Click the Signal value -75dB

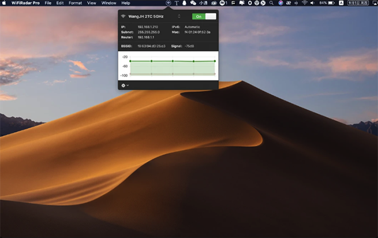[189, 46]
